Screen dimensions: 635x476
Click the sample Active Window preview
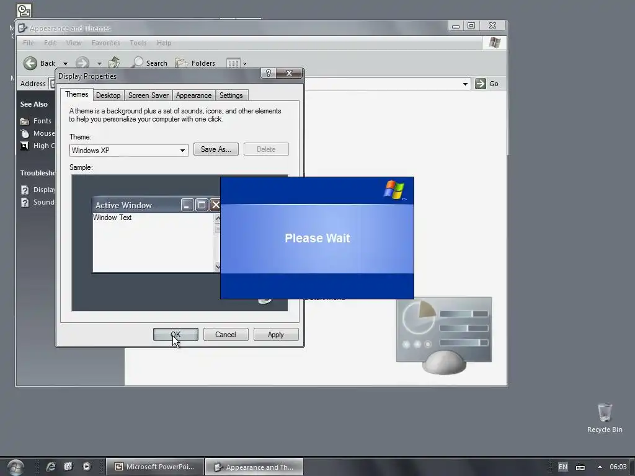[x=156, y=235]
